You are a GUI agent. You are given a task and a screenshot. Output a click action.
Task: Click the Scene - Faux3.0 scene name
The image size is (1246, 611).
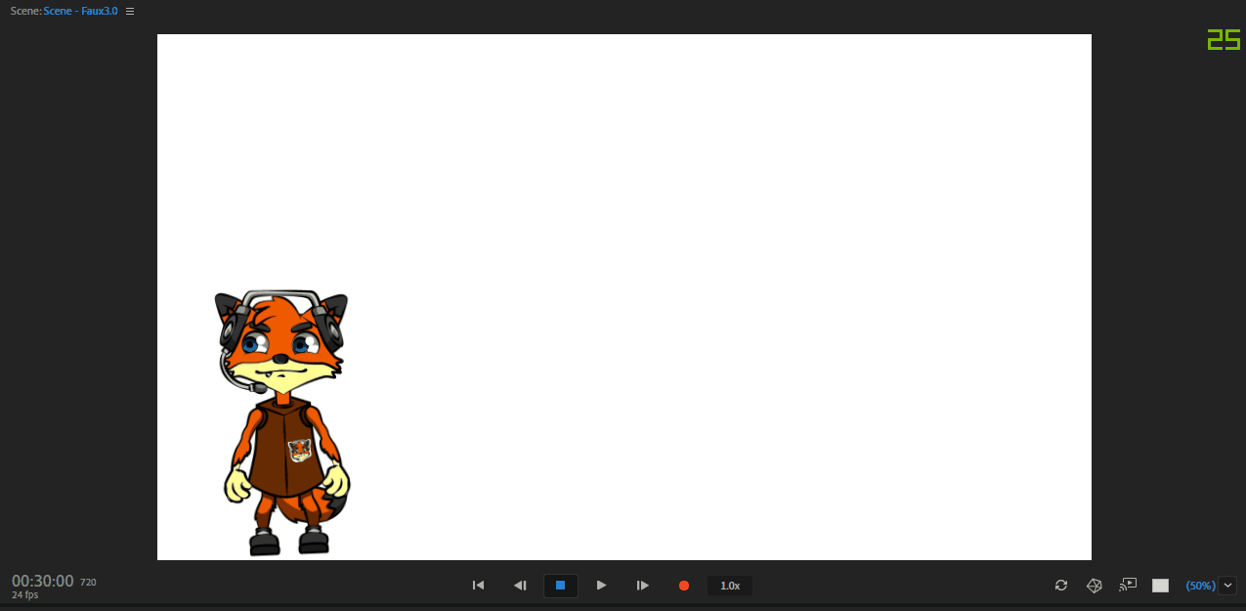pyautogui.click(x=80, y=11)
